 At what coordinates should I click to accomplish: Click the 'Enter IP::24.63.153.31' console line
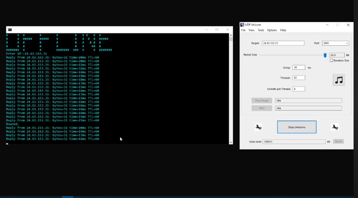(x=27, y=54)
